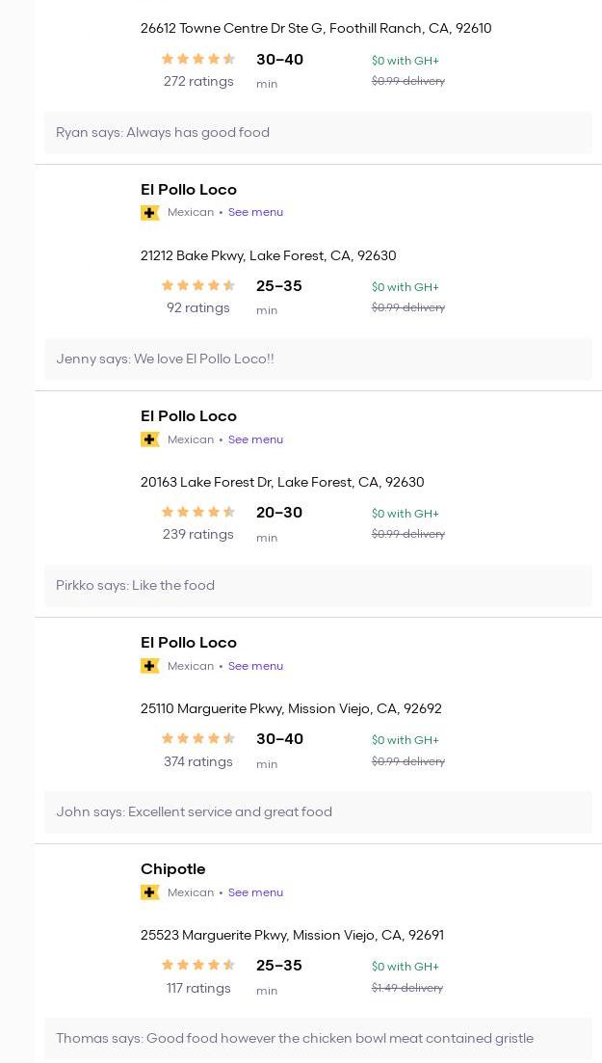Image resolution: width=602 pixels, height=1063 pixels.
Task: Open See menu for Lake Forest Dr El Pollo Loco
Action: (x=255, y=439)
